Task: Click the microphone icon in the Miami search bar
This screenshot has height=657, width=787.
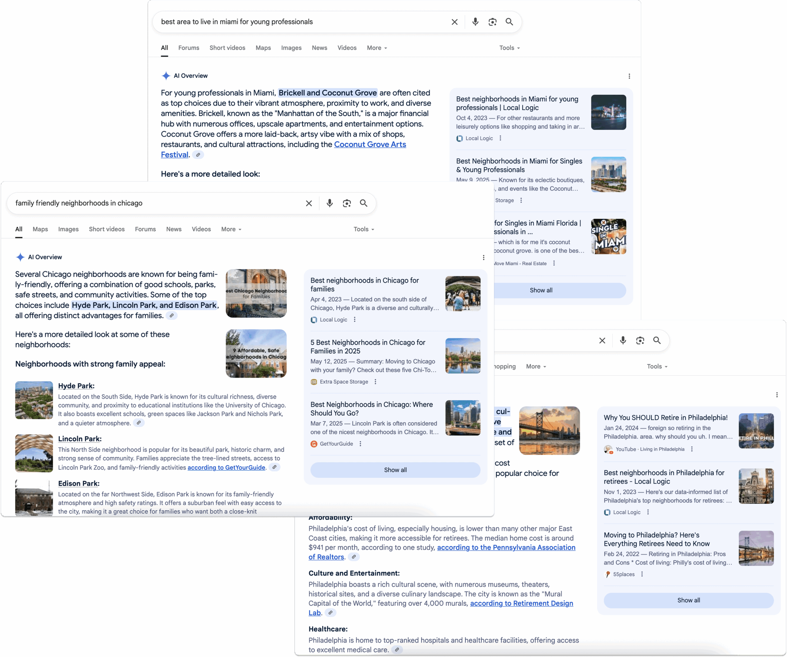Action: pos(475,22)
